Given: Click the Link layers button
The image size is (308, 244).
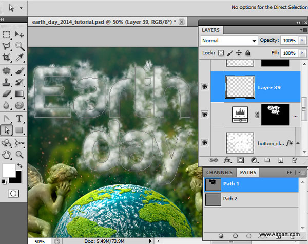Looking at the screenshot, I should pos(214,160).
